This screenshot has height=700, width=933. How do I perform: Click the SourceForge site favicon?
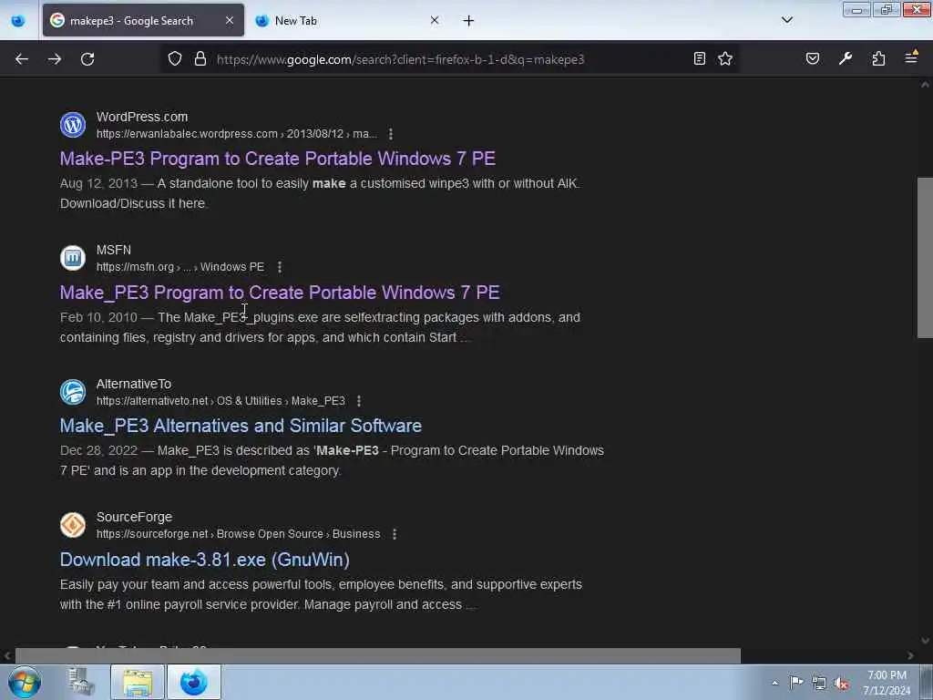point(73,525)
